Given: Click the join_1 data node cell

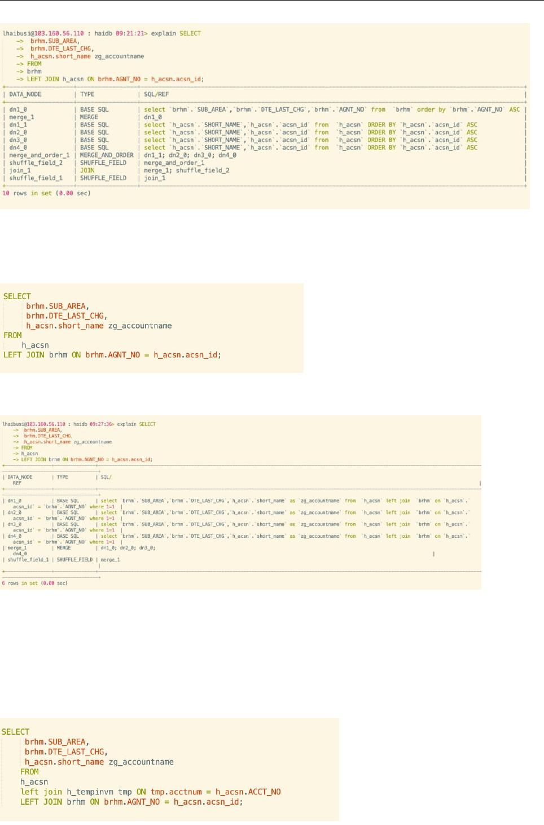Looking at the screenshot, I should pos(20,170).
